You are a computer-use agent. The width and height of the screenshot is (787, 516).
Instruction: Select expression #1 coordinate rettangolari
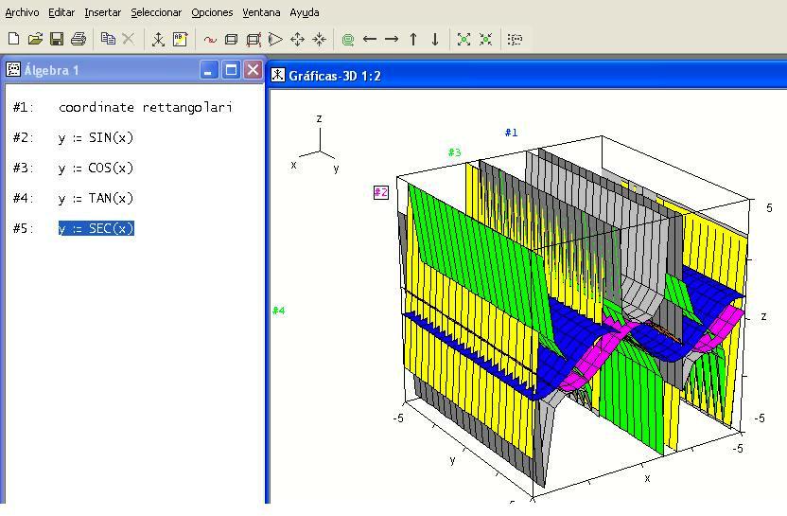[145, 108]
